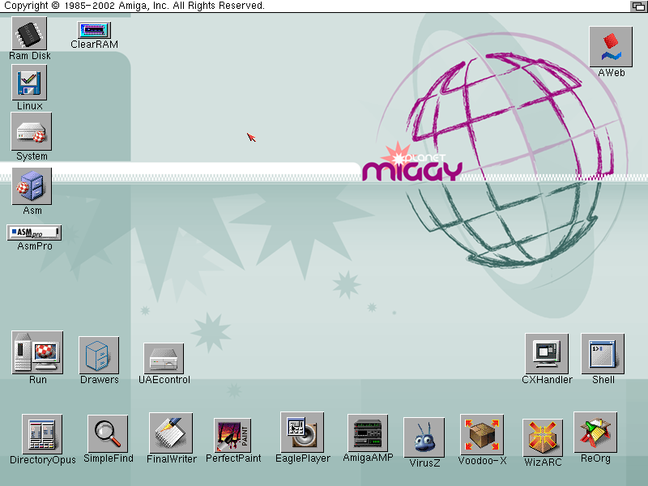The height and width of the screenshot is (486, 648).
Task: Open the FinalWriter word processor icon
Action: [171, 433]
